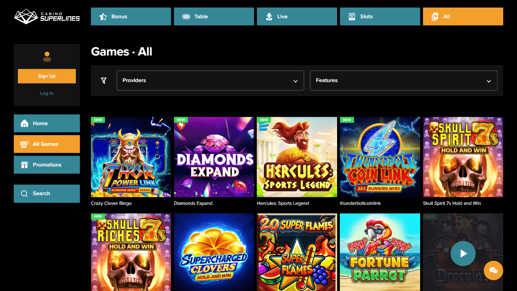Click the Providers dropdown chevron

coord(295,81)
